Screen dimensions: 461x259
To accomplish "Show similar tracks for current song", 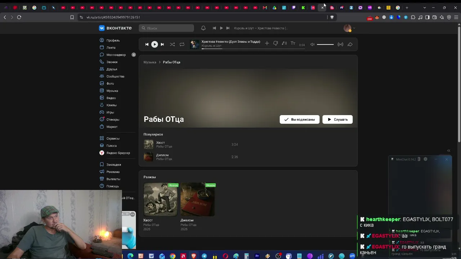I will click(284, 43).
